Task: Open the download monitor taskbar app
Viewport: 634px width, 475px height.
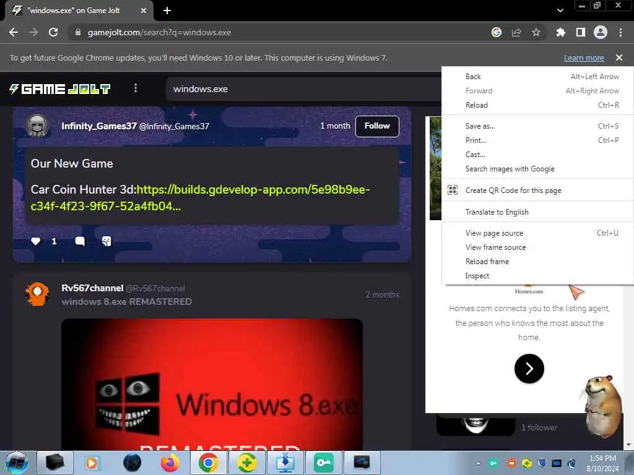Action: coord(285,463)
